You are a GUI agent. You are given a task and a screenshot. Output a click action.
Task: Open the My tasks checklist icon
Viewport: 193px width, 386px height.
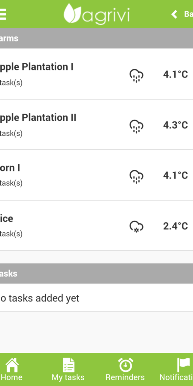(68, 365)
